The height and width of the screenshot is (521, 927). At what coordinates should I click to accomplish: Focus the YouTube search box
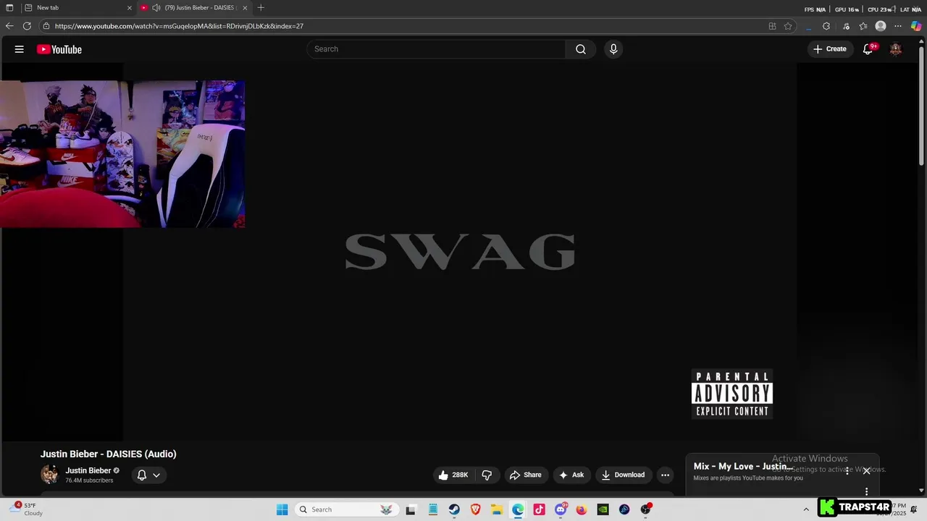point(436,49)
